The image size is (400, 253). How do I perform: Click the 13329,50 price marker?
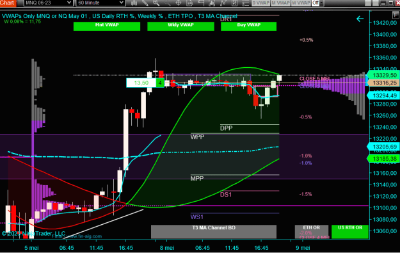click(x=383, y=76)
